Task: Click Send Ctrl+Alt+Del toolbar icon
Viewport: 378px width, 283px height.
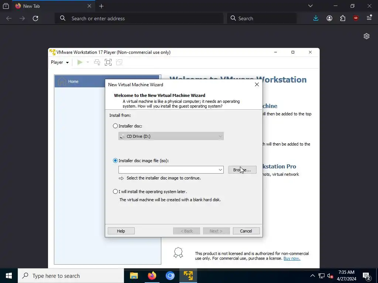Action: tap(97, 62)
